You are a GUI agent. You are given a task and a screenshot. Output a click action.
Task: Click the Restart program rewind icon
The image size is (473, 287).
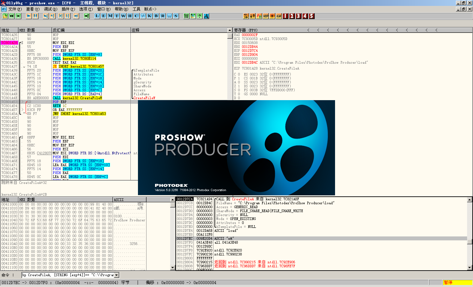pos(12,16)
